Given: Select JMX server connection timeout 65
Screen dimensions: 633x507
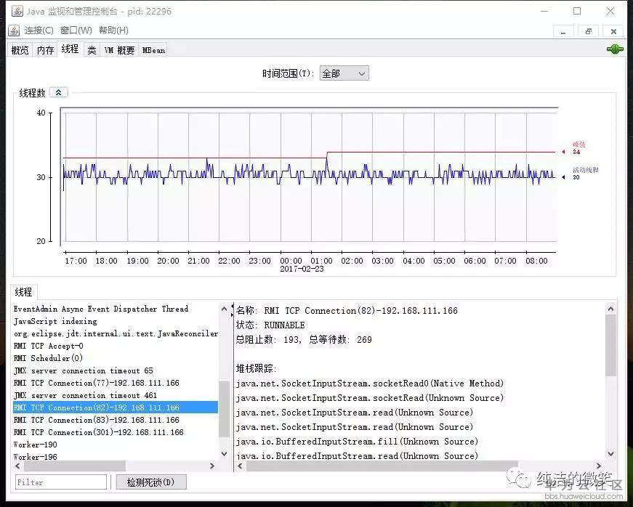Looking at the screenshot, I should click(x=116, y=370).
